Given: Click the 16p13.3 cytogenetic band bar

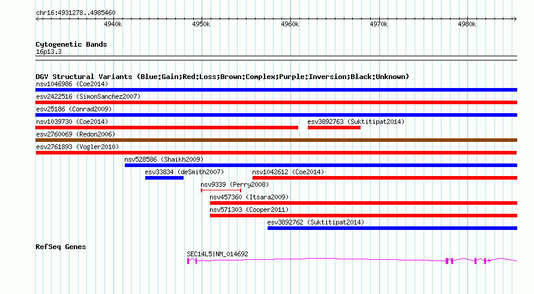Looking at the screenshot, I should [276, 58].
